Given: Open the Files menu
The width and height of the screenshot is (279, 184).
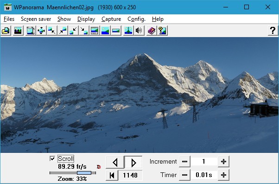Looking at the screenshot, I should pyautogui.click(x=9, y=19).
